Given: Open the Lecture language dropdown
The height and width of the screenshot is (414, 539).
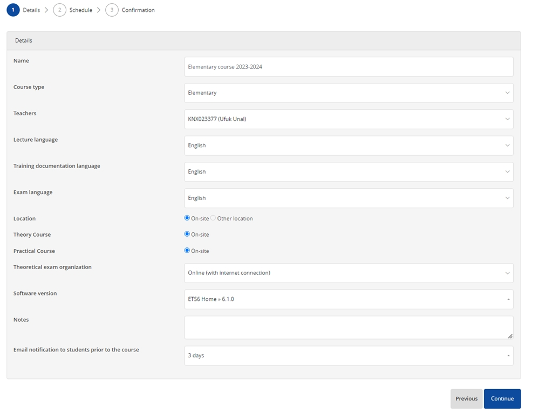Looking at the screenshot, I should click(x=349, y=146).
